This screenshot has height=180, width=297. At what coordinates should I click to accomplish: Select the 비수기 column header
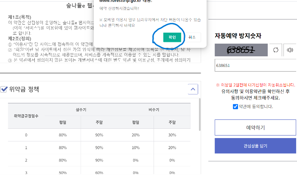pyautogui.click(x=154, y=110)
